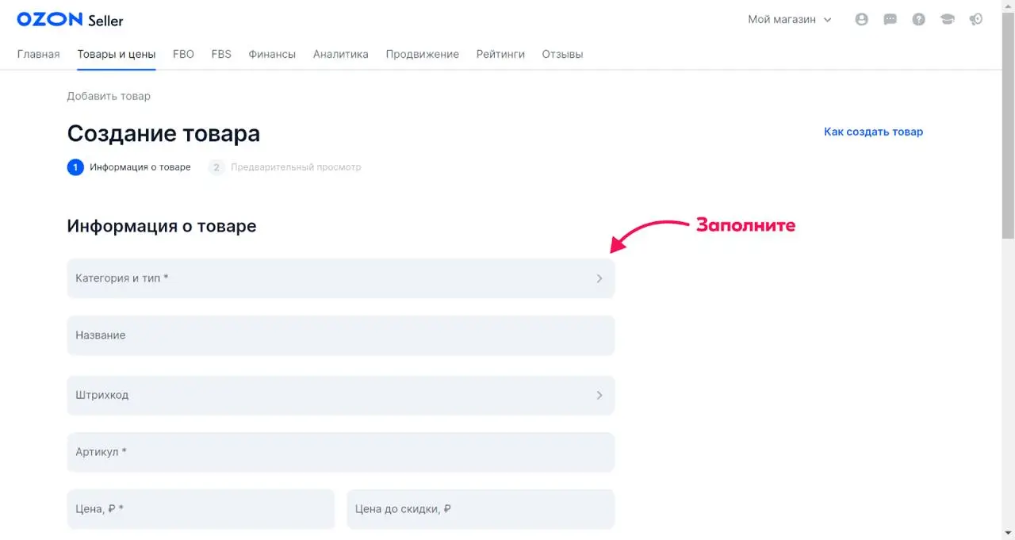Open the 'Продвижение' section

pyautogui.click(x=422, y=55)
